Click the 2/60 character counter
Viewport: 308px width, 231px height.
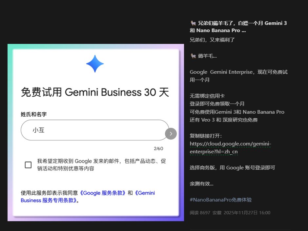click(158, 148)
